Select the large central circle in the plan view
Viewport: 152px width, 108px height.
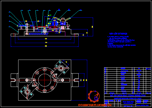click(45, 80)
